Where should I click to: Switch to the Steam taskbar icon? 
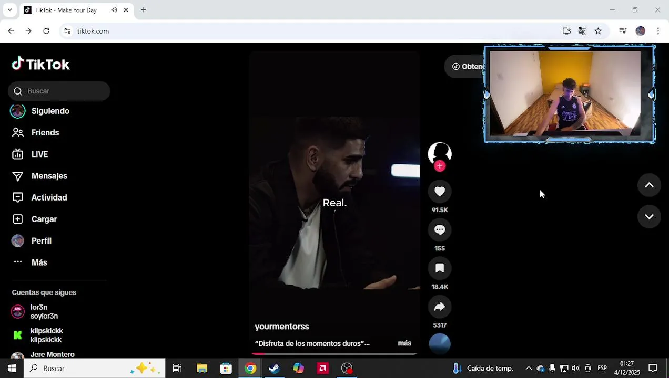tap(274, 369)
